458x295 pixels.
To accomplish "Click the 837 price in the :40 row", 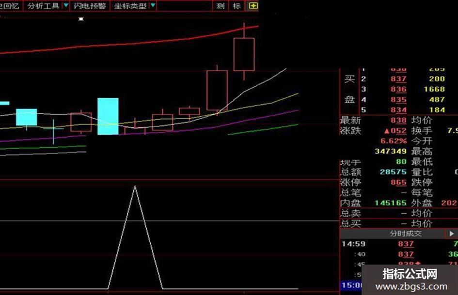I will (406, 254).
